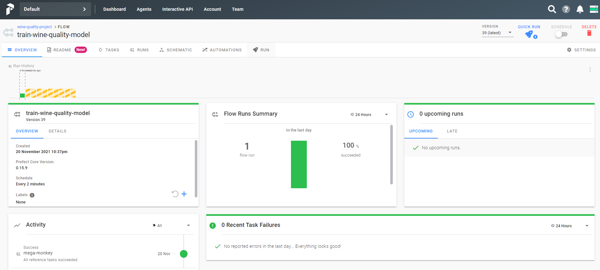Image resolution: width=600 pixels, height=270 pixels.
Task: Click the reset labels undo icon
Action: pyautogui.click(x=175, y=194)
